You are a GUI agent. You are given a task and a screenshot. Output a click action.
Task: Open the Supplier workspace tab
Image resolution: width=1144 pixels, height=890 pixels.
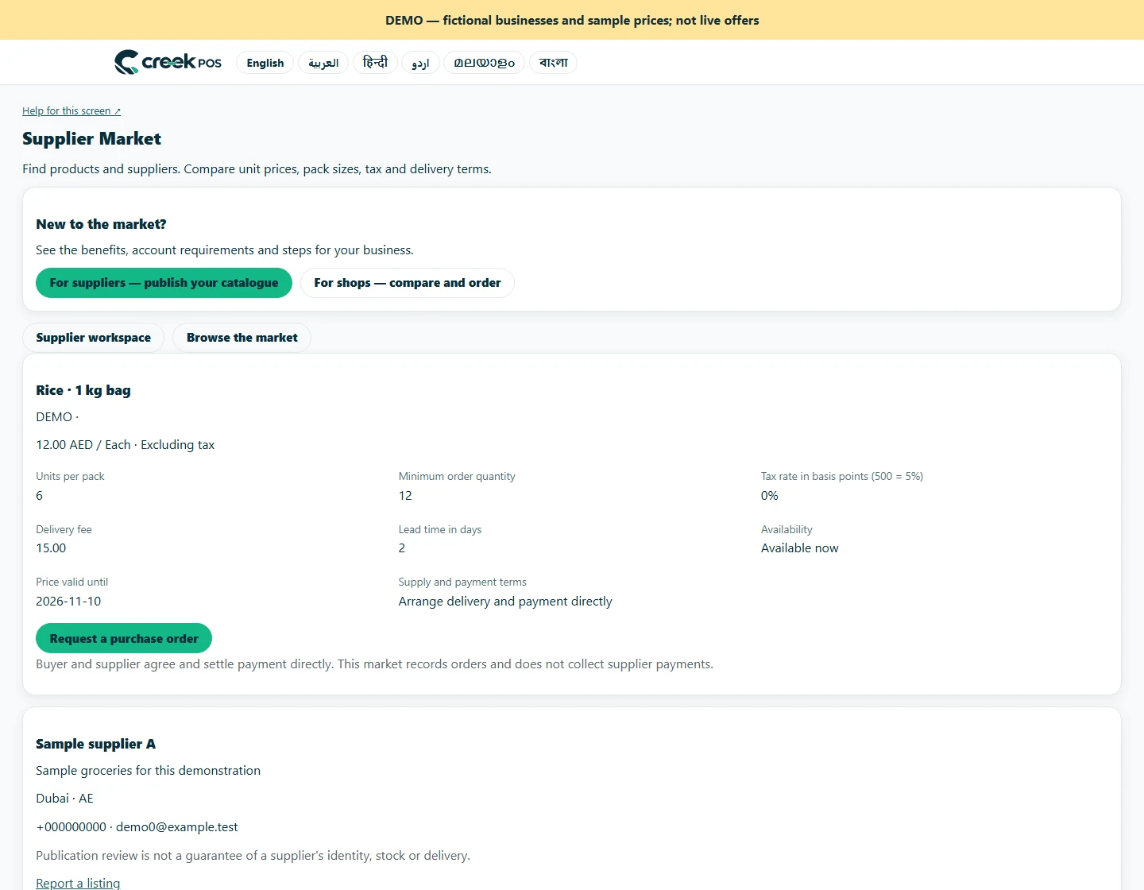(93, 338)
